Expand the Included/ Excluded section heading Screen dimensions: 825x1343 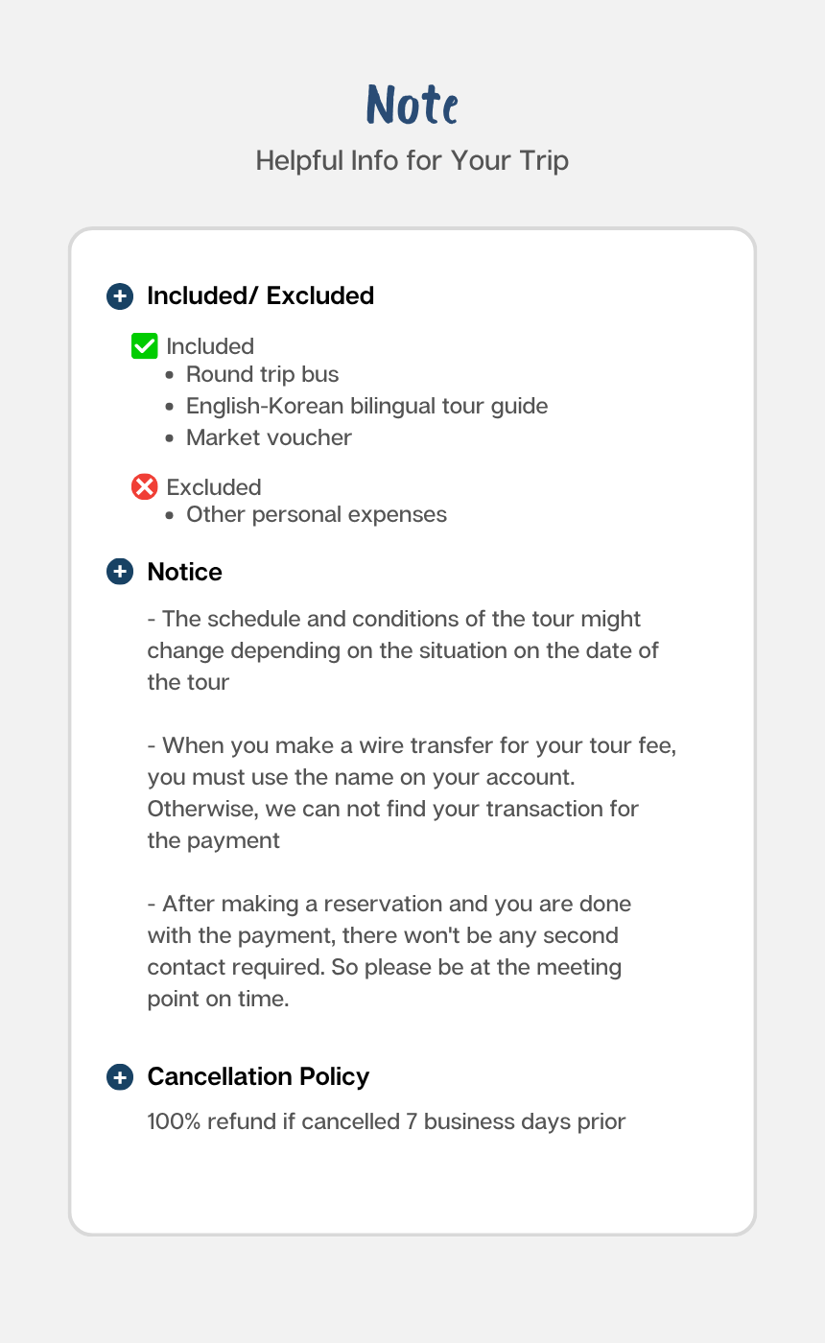point(260,296)
